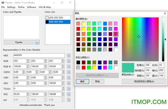Step the first RGB % value
The image size is (168, 109).
(28, 67)
